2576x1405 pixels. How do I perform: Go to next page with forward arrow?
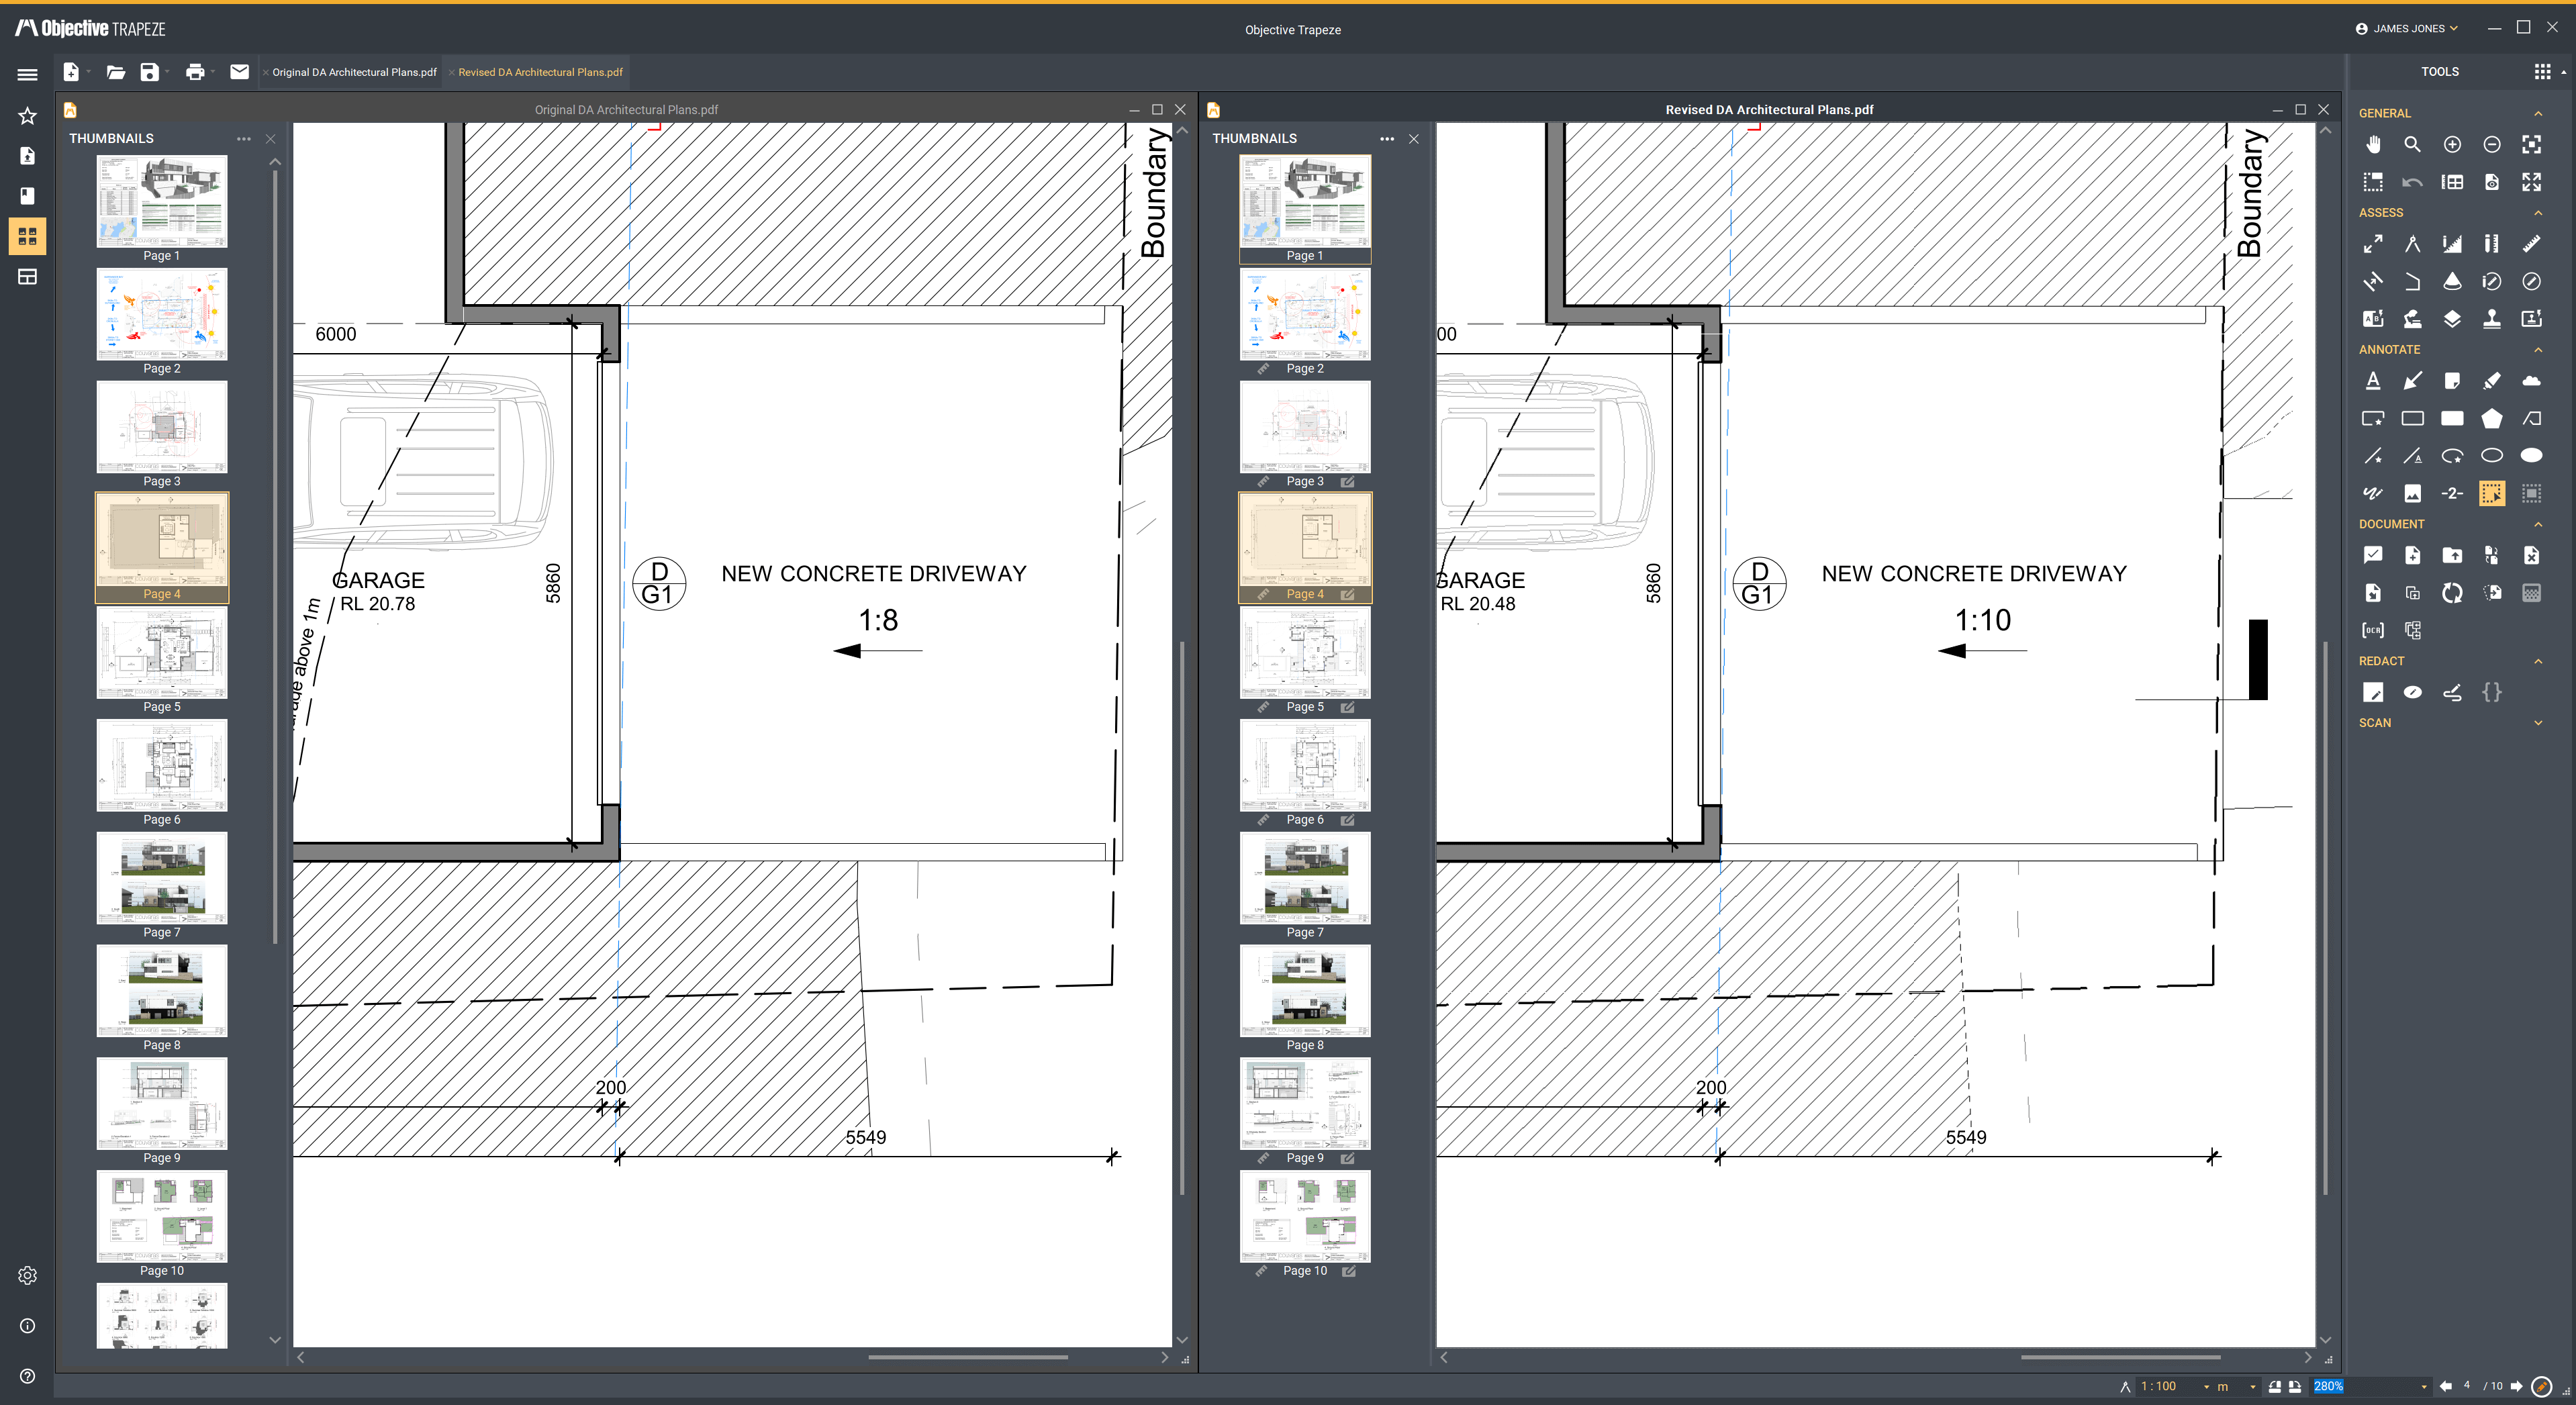(x=2517, y=1387)
